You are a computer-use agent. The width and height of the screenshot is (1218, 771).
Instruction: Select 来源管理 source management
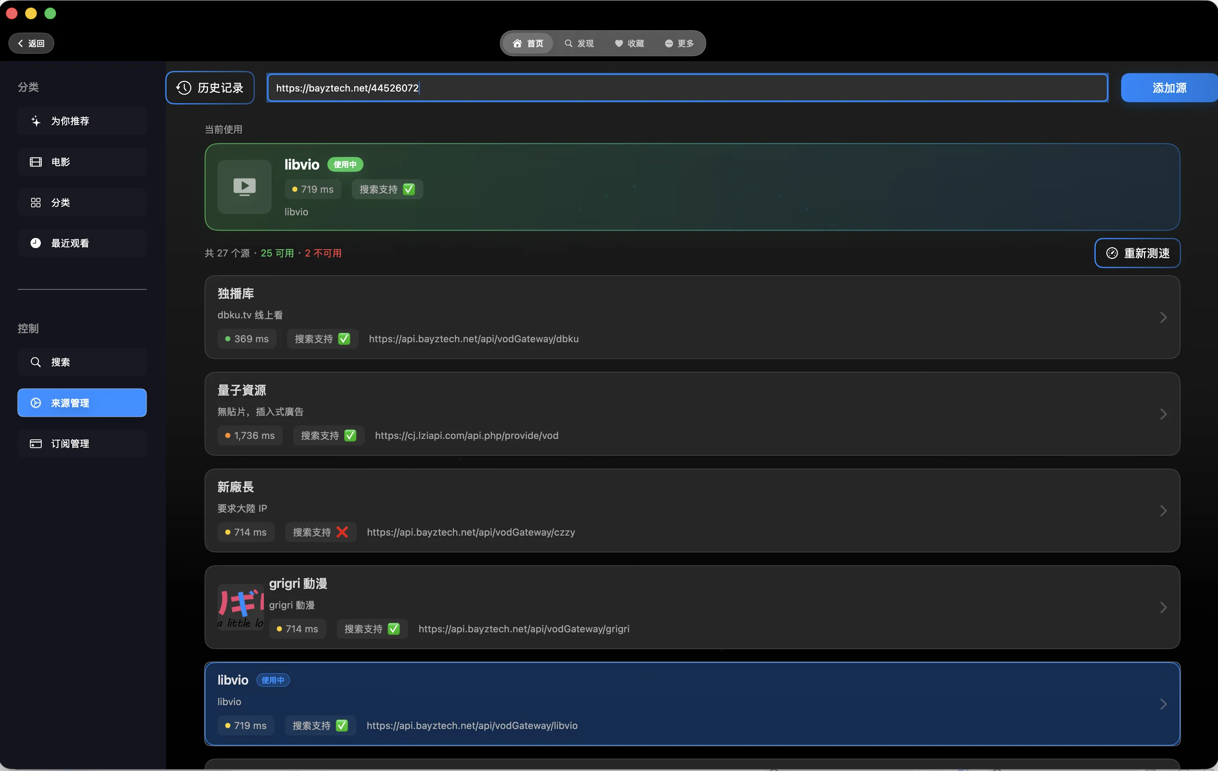tap(82, 403)
